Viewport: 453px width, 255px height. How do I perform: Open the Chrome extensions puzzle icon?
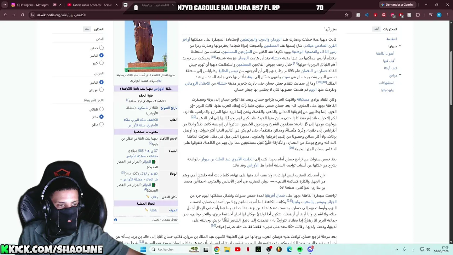[x=418, y=15]
